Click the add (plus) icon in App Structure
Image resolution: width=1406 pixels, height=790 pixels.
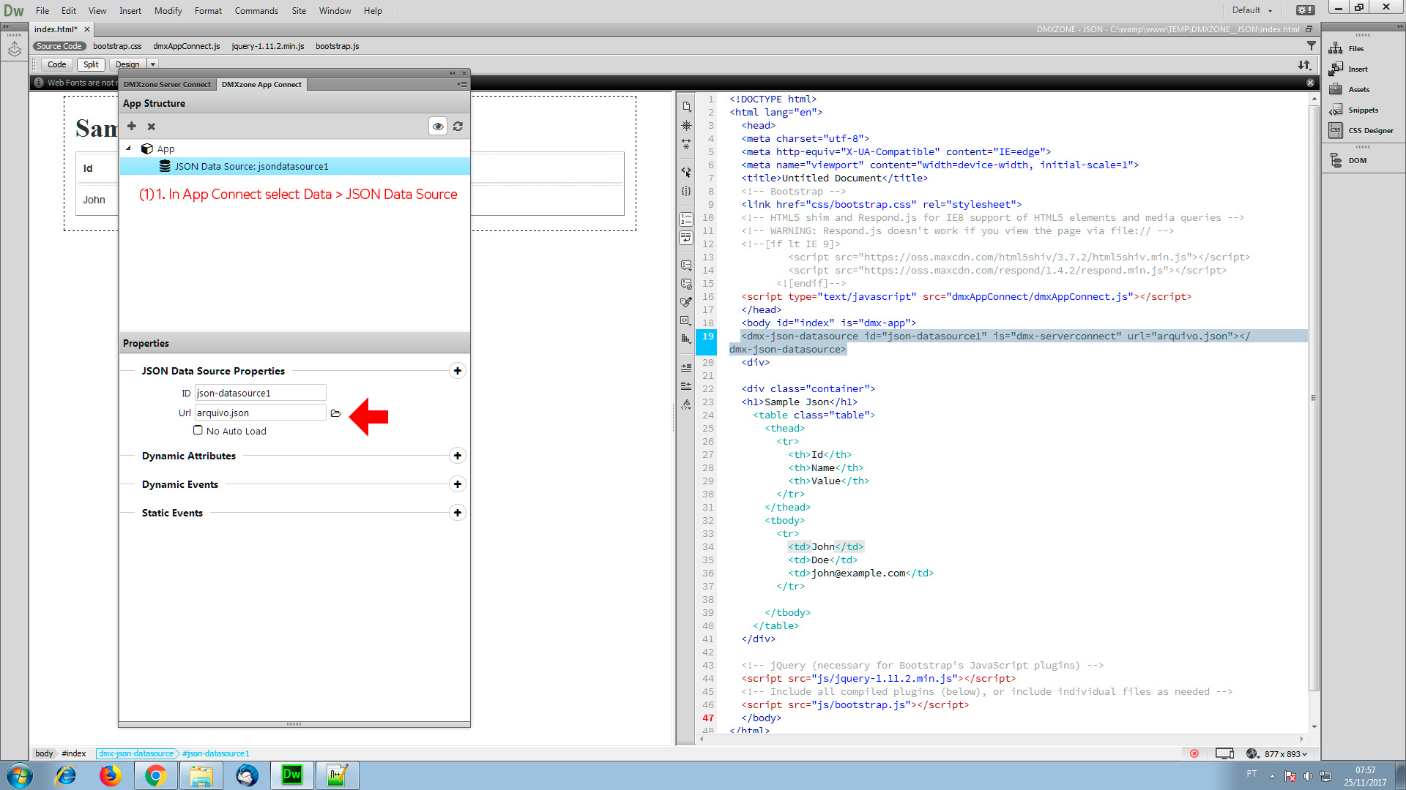click(x=132, y=126)
